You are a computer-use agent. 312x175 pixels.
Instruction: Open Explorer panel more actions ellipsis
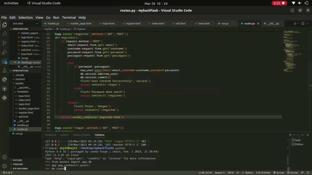(x=37, y=23)
